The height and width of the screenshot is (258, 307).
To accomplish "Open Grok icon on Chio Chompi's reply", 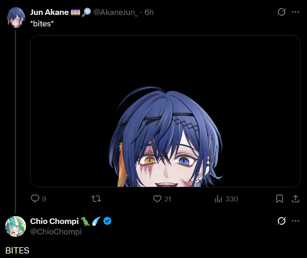I will click(x=282, y=221).
